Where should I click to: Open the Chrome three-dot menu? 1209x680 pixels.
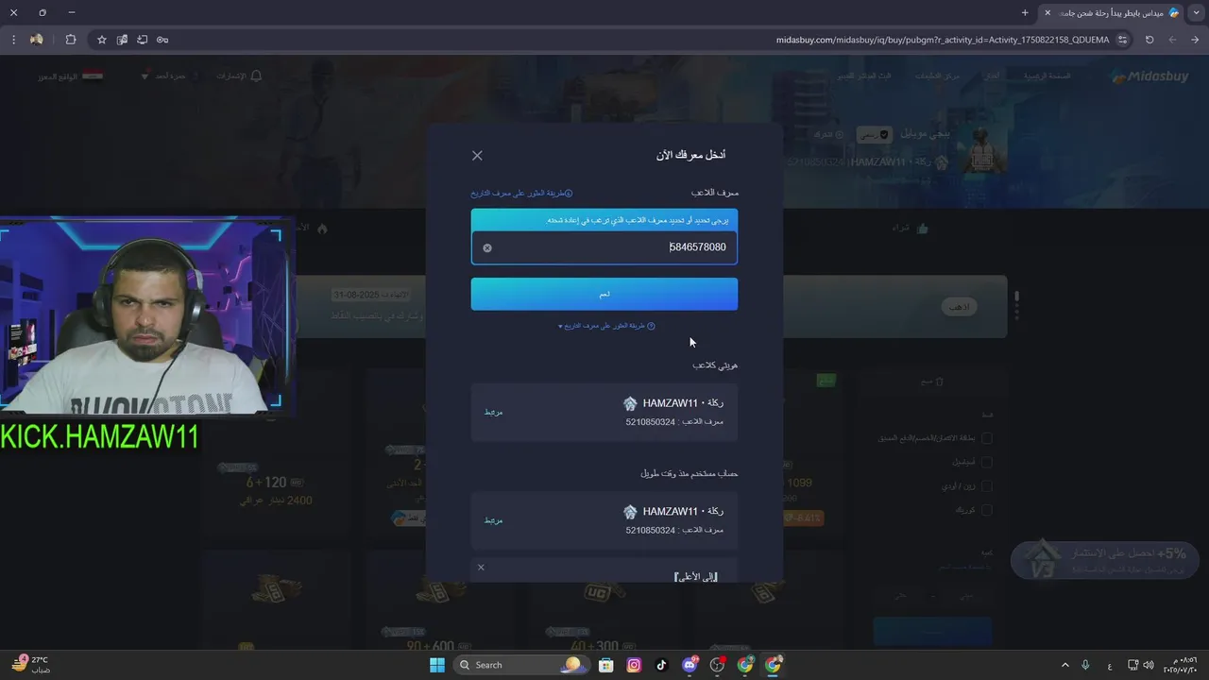tap(13, 40)
